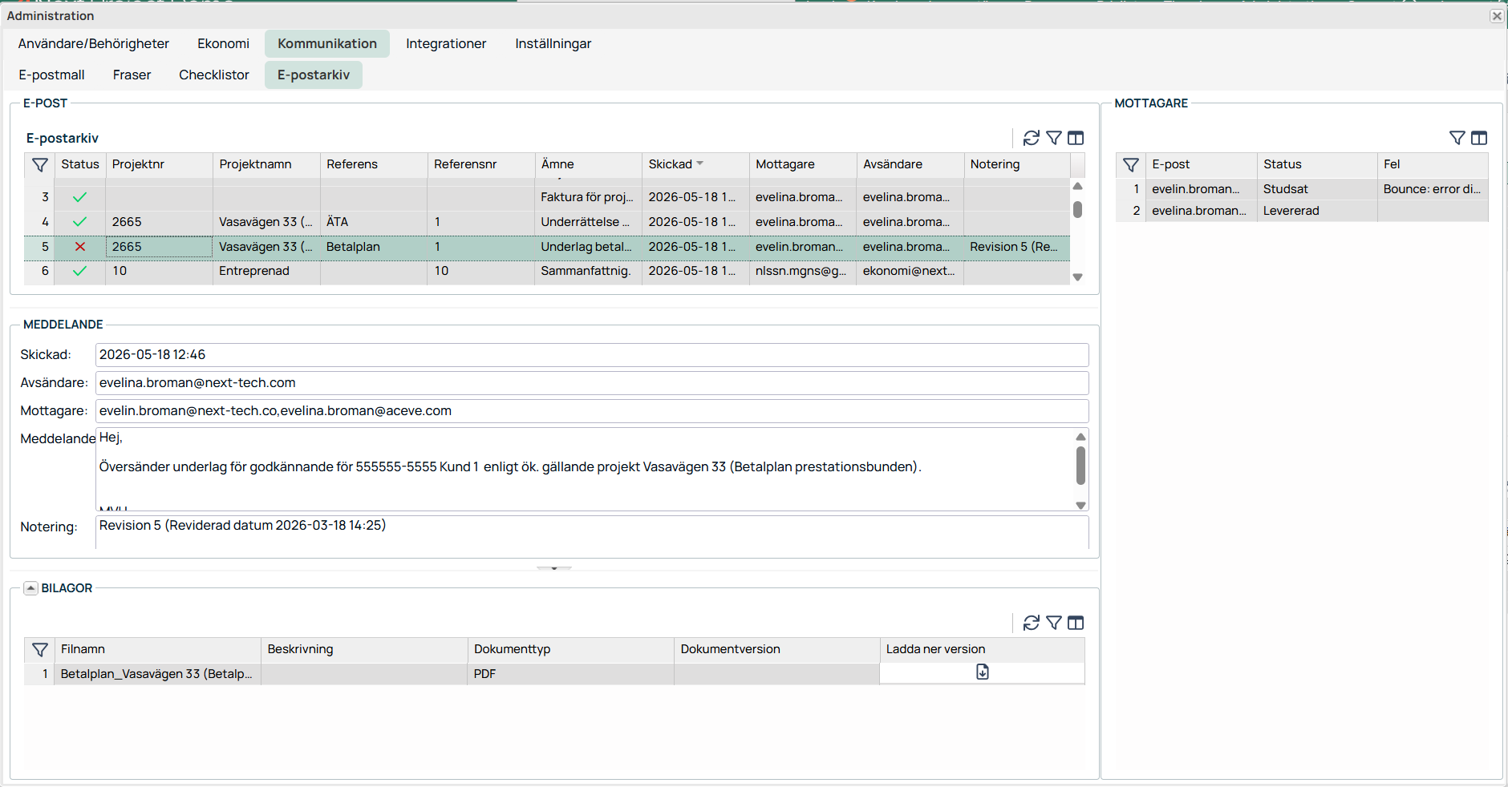
Task: Open the E-postmall sub-tab
Action: click(x=52, y=75)
